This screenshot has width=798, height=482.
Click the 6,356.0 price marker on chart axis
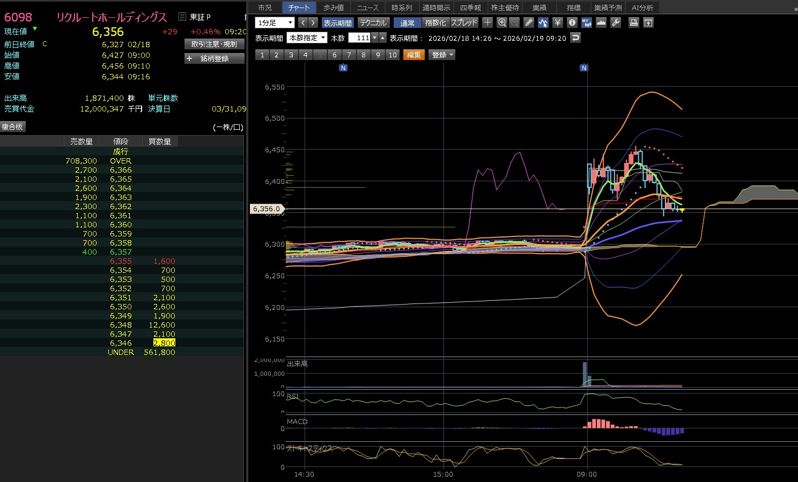coord(267,209)
